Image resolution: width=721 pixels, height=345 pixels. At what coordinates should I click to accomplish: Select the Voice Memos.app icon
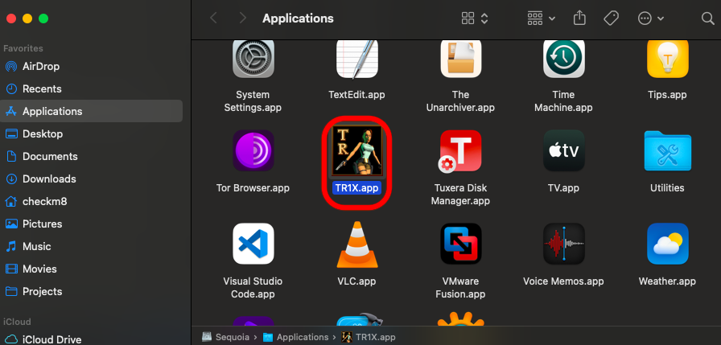coord(563,244)
